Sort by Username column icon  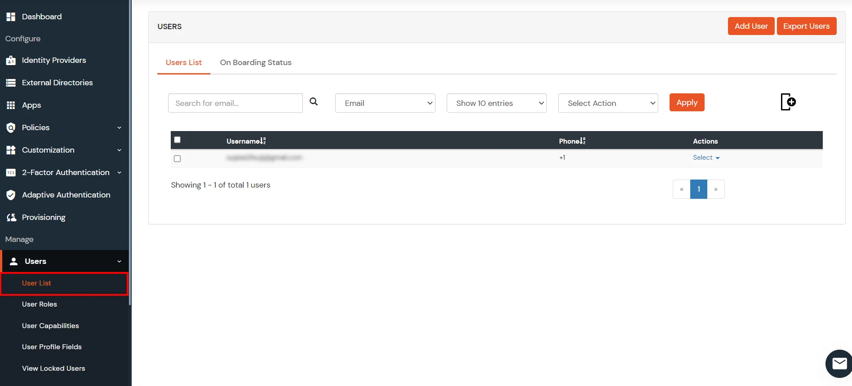pos(263,141)
